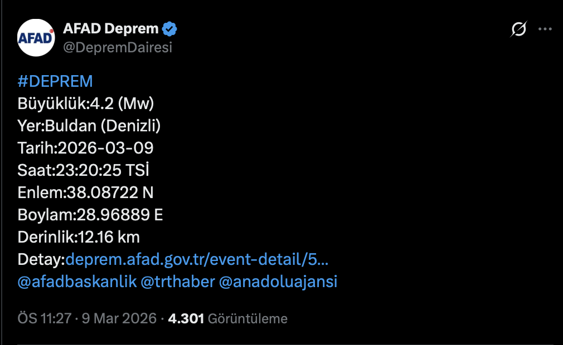
Task: Click the verified blue checkmark badge
Action: point(171,28)
